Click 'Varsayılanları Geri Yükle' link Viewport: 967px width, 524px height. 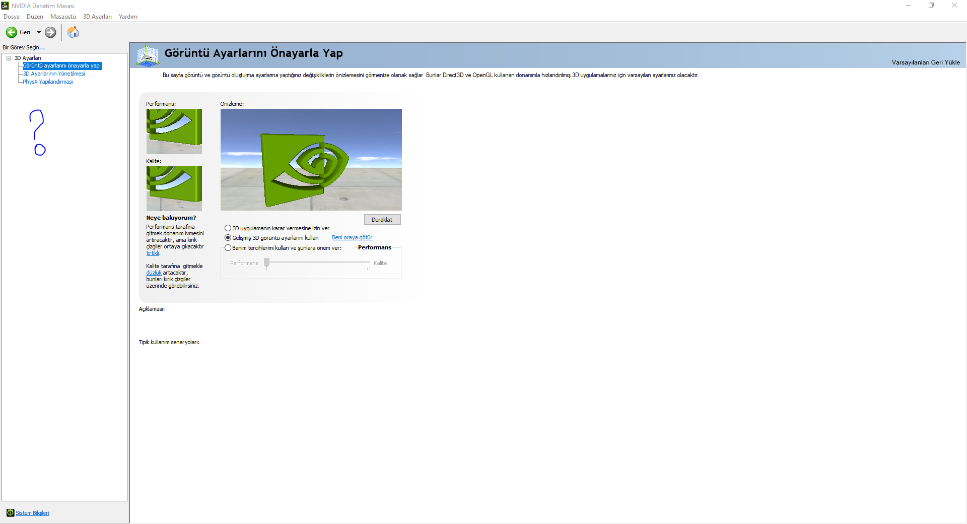[926, 62]
